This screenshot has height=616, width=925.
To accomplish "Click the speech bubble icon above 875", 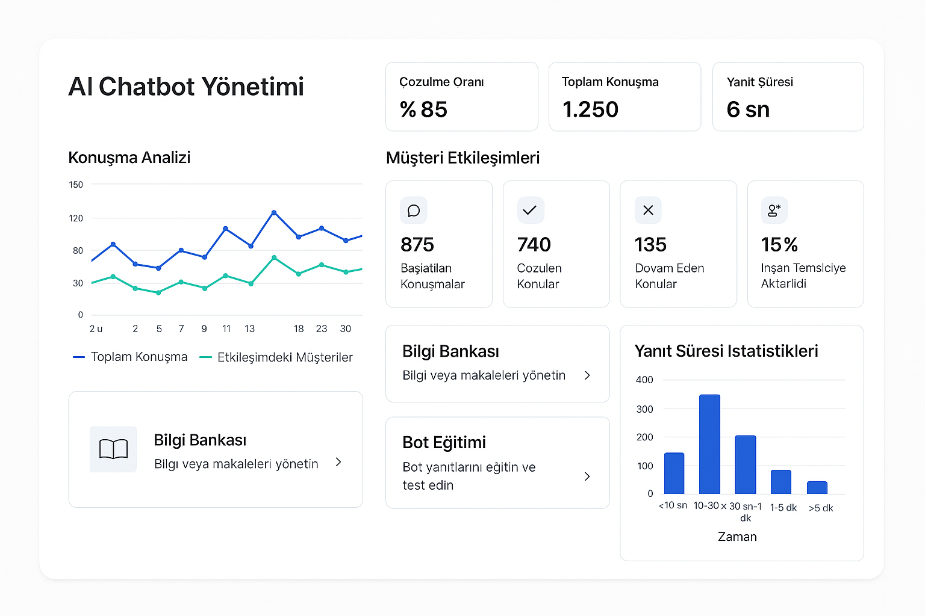I will [414, 211].
